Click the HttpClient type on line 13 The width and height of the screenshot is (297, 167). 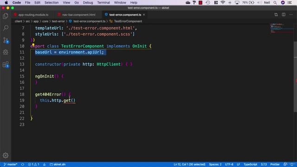coord(109,64)
